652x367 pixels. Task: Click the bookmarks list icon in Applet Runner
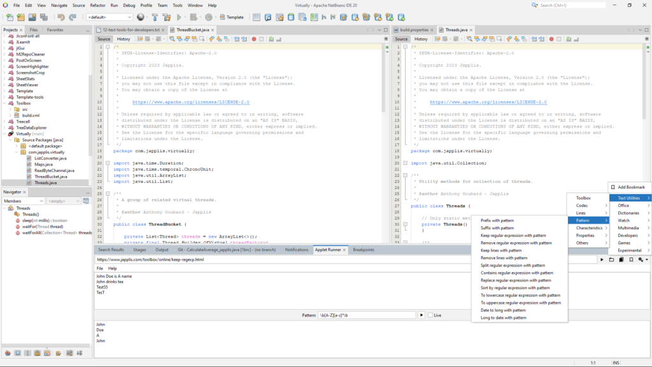[621, 260]
